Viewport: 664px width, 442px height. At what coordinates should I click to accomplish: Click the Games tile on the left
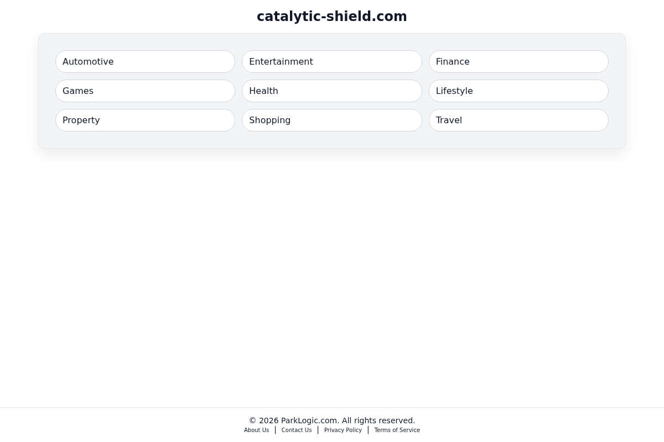pyautogui.click(x=145, y=91)
